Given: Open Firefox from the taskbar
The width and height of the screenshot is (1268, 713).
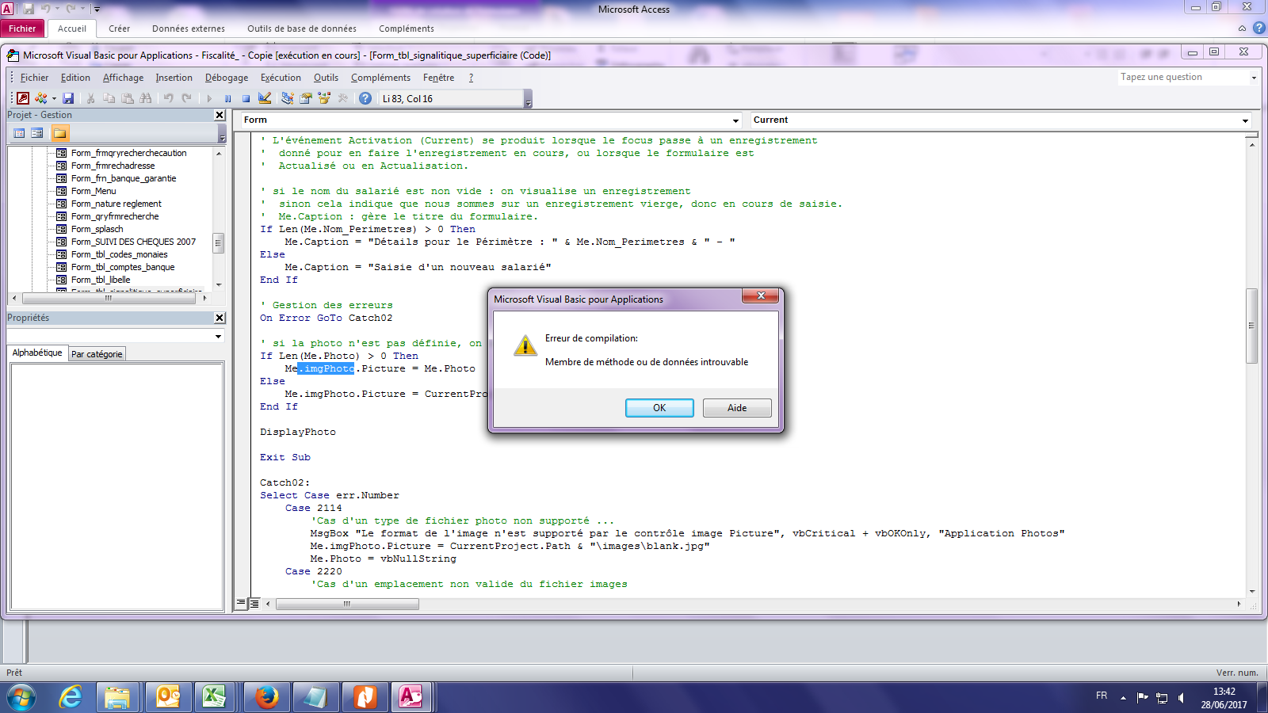Looking at the screenshot, I should pyautogui.click(x=266, y=697).
